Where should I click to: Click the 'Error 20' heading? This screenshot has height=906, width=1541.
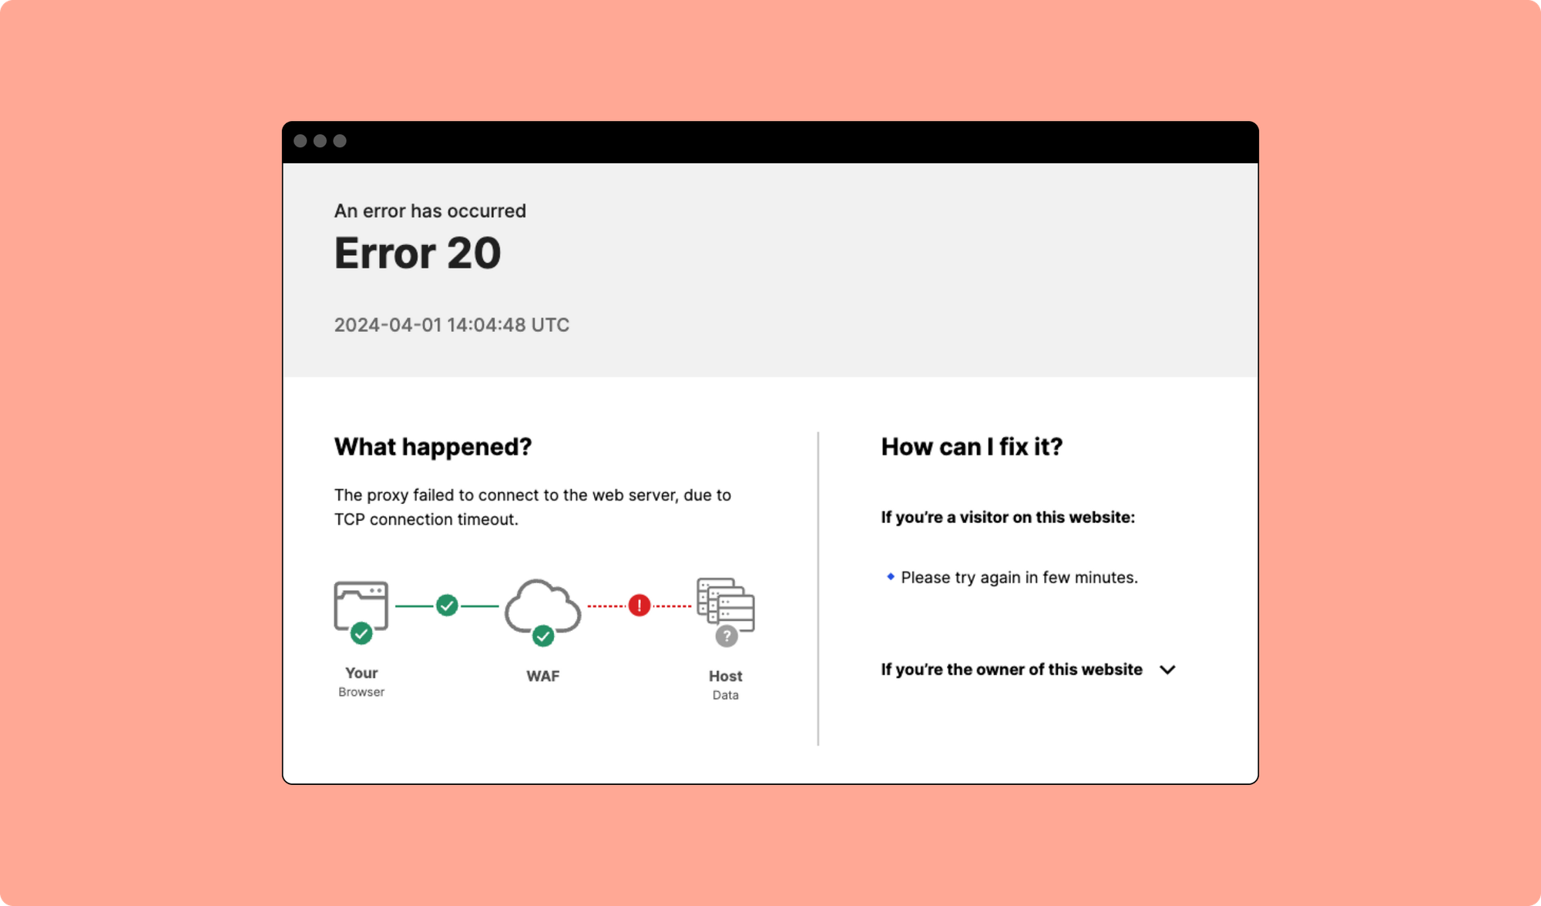click(417, 253)
